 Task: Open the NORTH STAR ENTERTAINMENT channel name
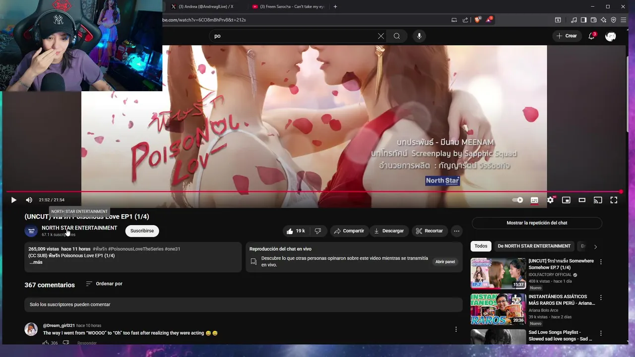(79, 228)
